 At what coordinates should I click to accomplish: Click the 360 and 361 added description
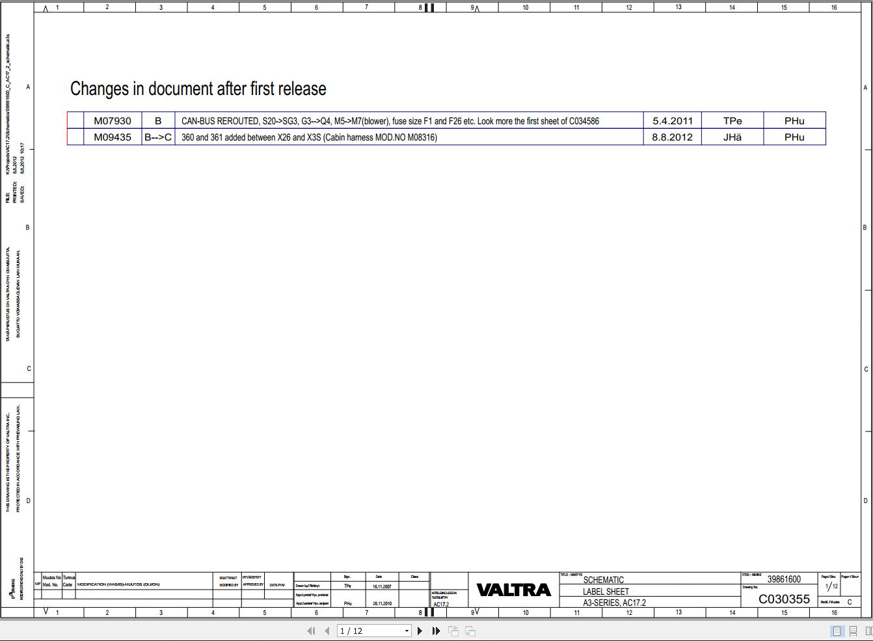coord(309,137)
